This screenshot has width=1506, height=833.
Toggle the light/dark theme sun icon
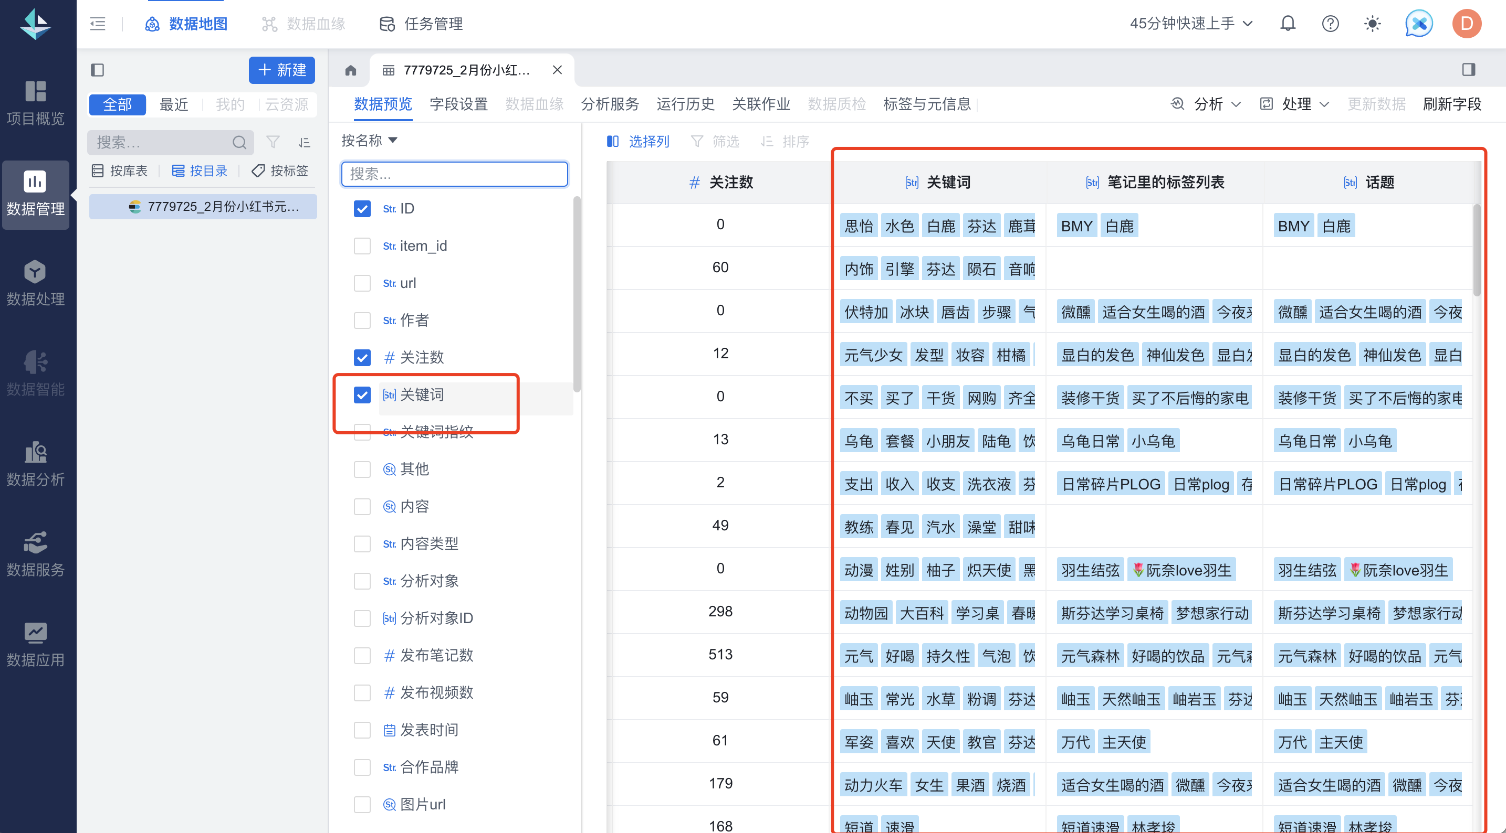pos(1372,24)
